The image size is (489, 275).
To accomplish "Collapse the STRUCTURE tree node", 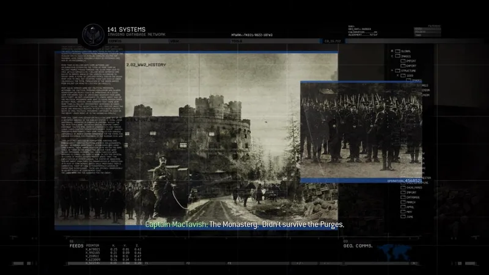I will pyautogui.click(x=392, y=71).
